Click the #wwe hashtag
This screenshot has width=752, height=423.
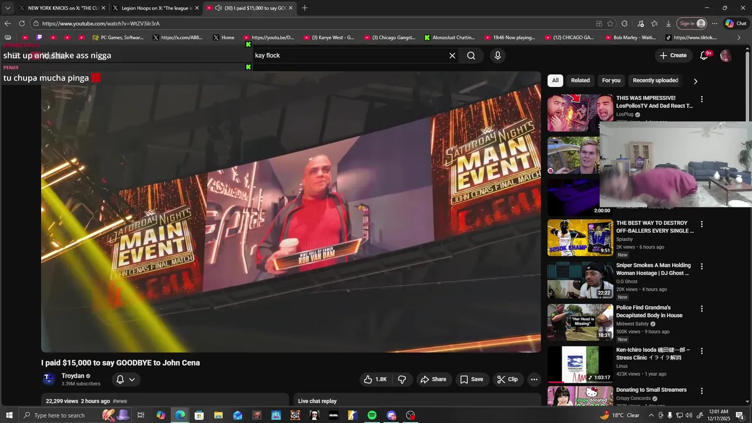[120, 401]
